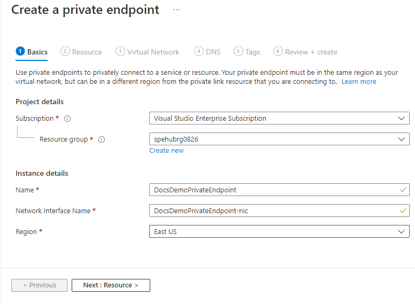
Task: Switch to the Virtual Network tab
Action: point(153,52)
